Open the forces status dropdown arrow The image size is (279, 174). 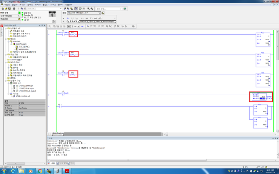click(19, 16)
